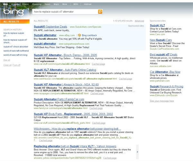Open the 'Best suzuki xl7 Deals' ad

click(x=164, y=54)
